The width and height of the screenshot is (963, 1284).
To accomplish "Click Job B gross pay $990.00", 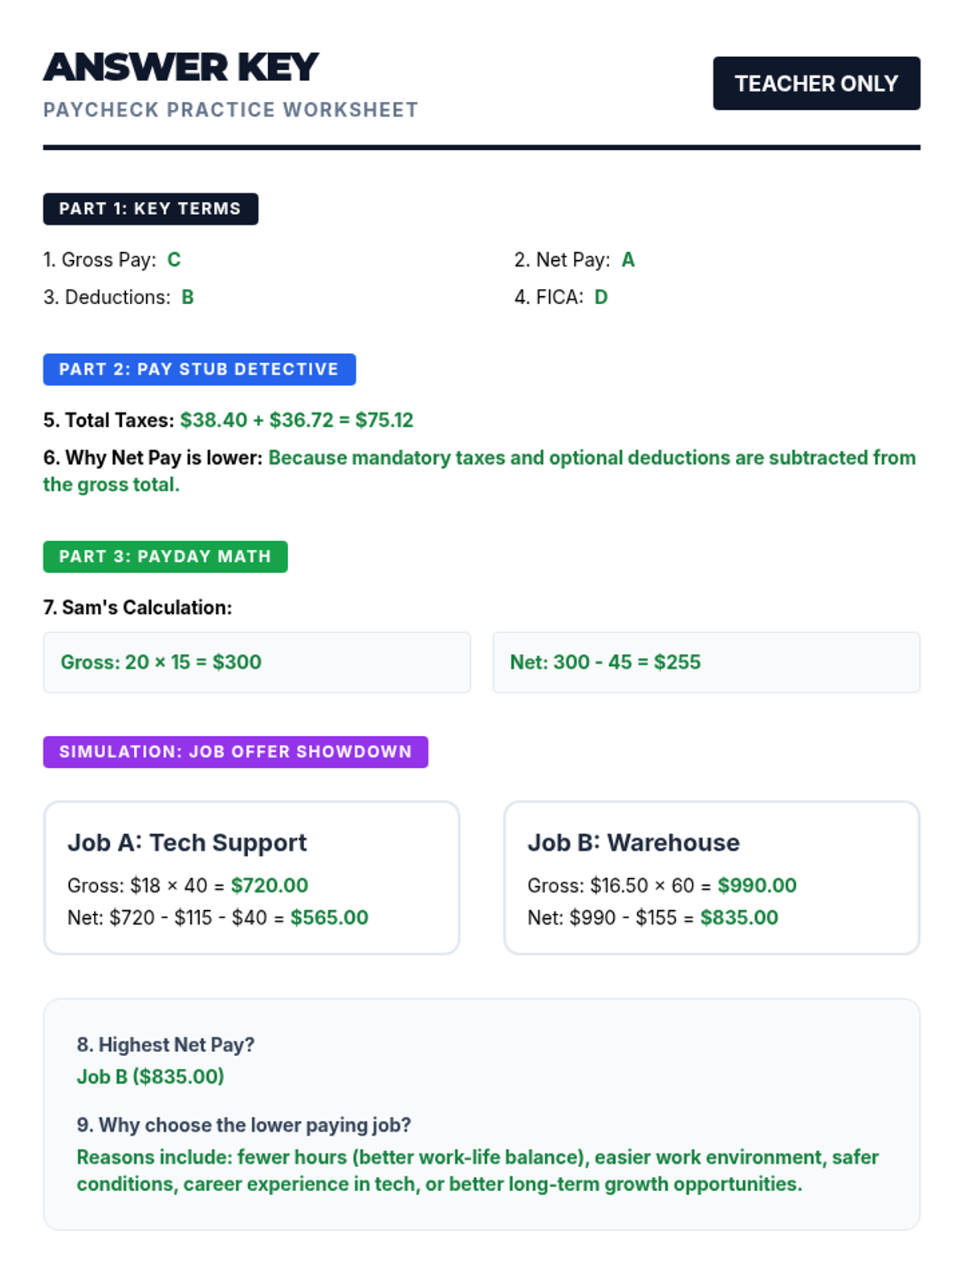I will point(757,885).
